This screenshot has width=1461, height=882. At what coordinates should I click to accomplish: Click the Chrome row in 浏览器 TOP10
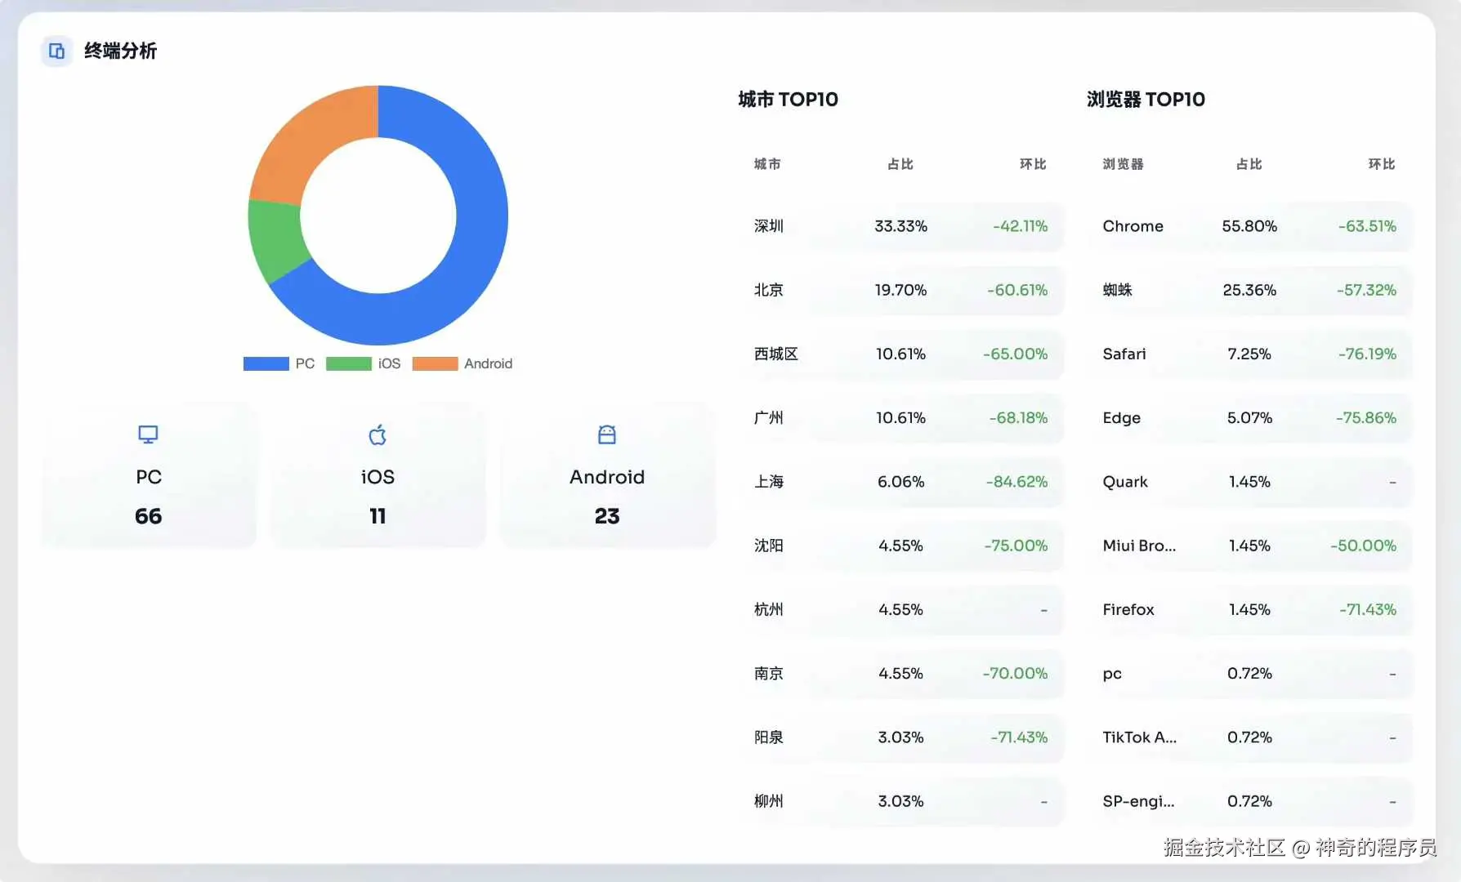1249,226
